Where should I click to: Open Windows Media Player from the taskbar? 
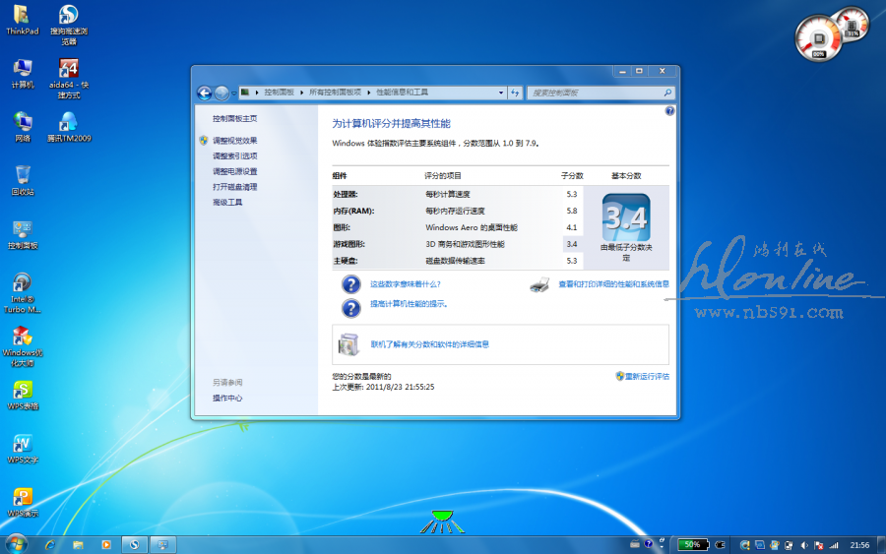(106, 544)
